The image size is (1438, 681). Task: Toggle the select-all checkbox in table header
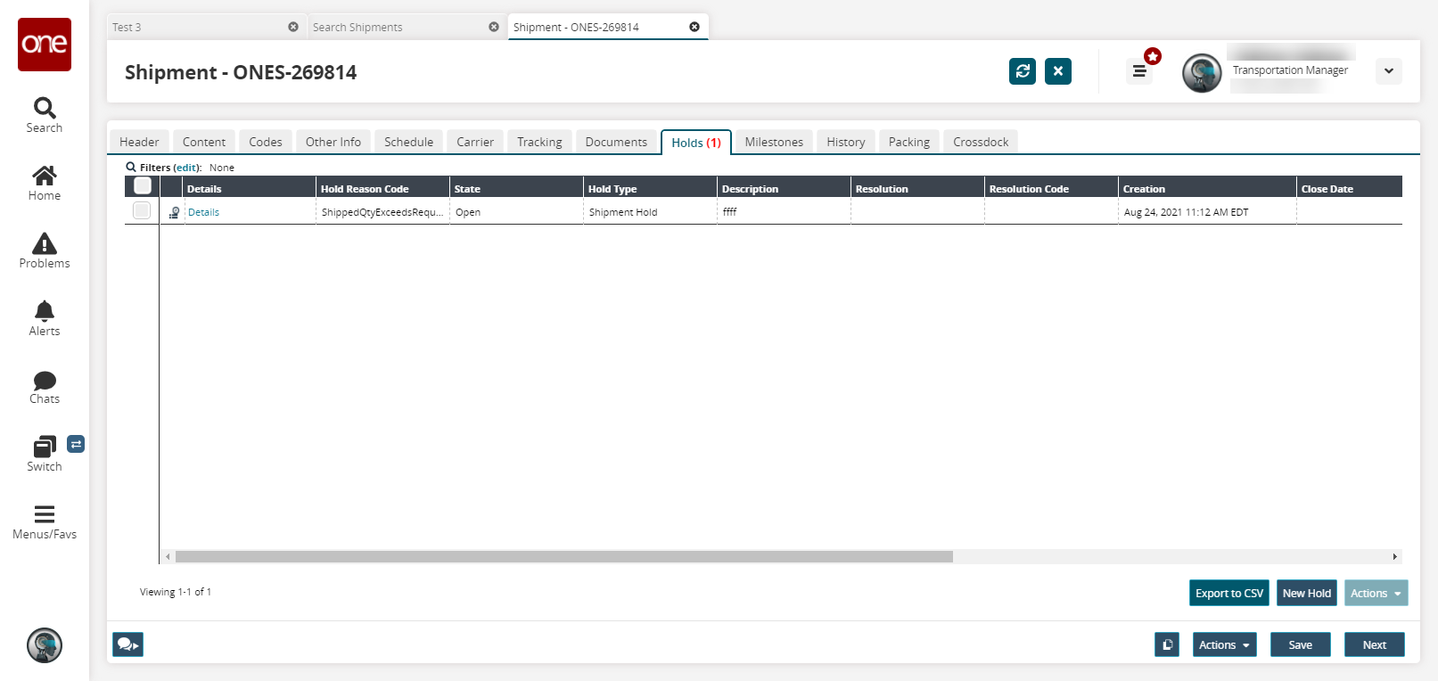click(143, 185)
